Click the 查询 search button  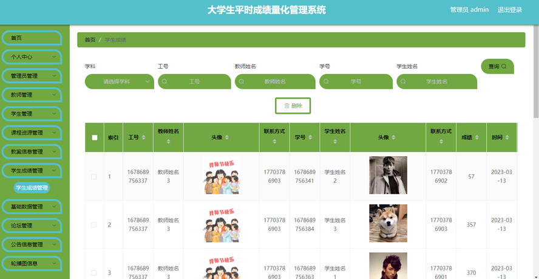tap(497, 66)
